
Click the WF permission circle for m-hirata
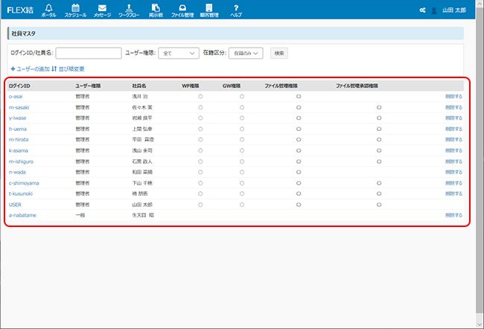pyautogui.click(x=200, y=139)
